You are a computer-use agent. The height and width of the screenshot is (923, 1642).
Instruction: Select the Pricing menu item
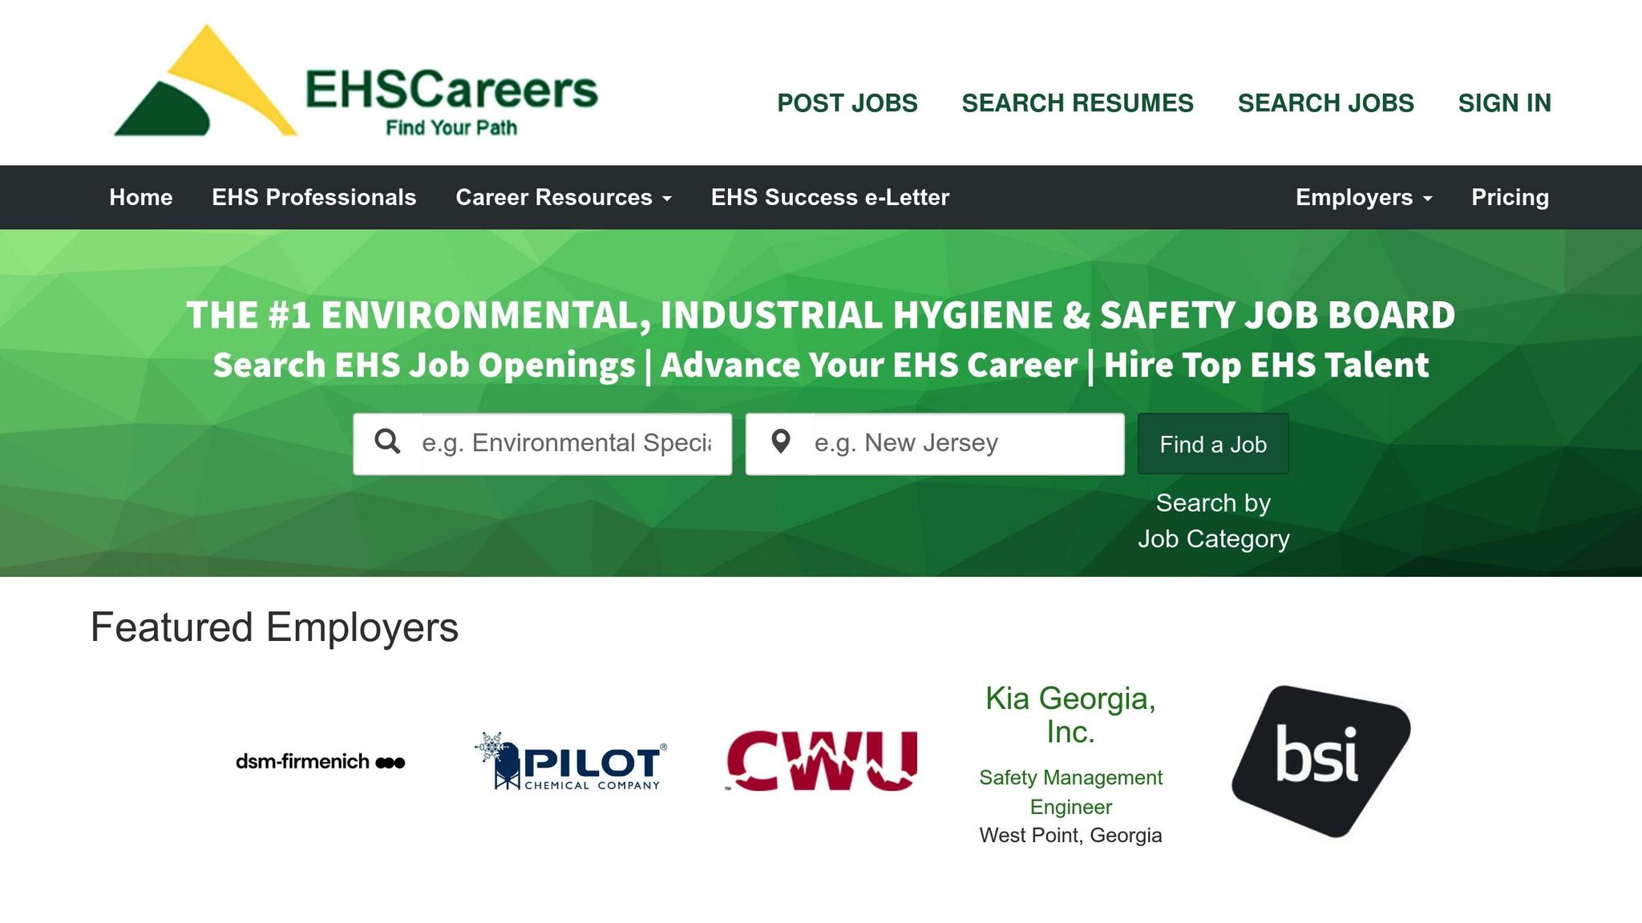click(x=1510, y=198)
